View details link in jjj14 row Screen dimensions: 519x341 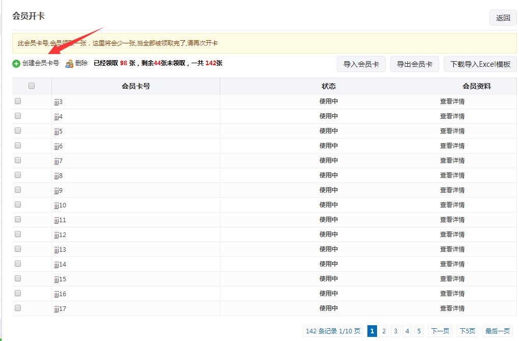pos(452,264)
